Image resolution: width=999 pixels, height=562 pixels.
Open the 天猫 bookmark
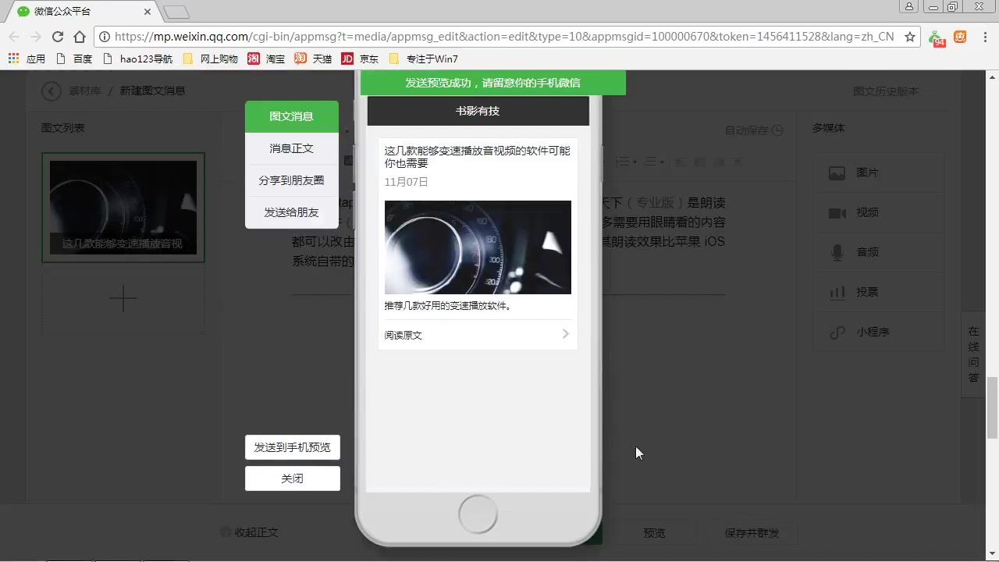tap(313, 59)
